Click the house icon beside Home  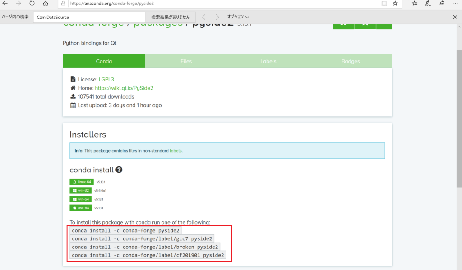click(x=73, y=88)
